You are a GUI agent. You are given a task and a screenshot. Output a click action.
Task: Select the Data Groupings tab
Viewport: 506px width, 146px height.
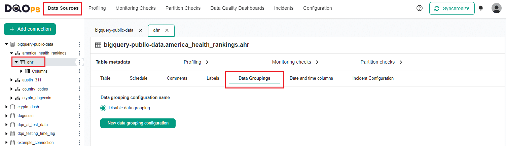tap(254, 78)
